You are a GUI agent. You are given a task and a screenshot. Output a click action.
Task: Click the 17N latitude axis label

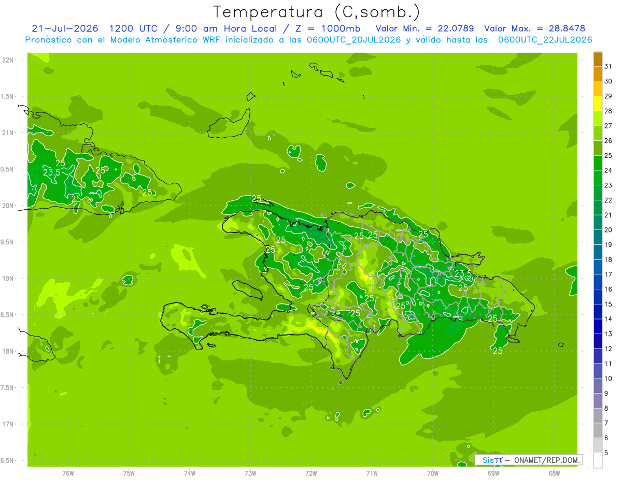[x=8, y=424]
